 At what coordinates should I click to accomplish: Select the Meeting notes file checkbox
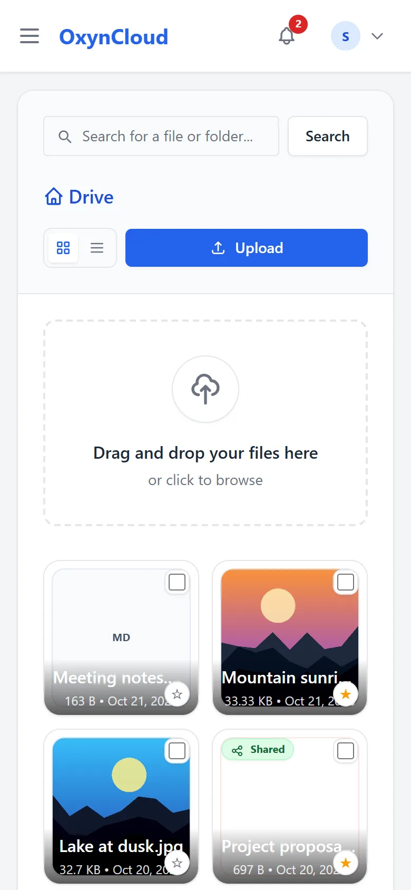pos(177,582)
